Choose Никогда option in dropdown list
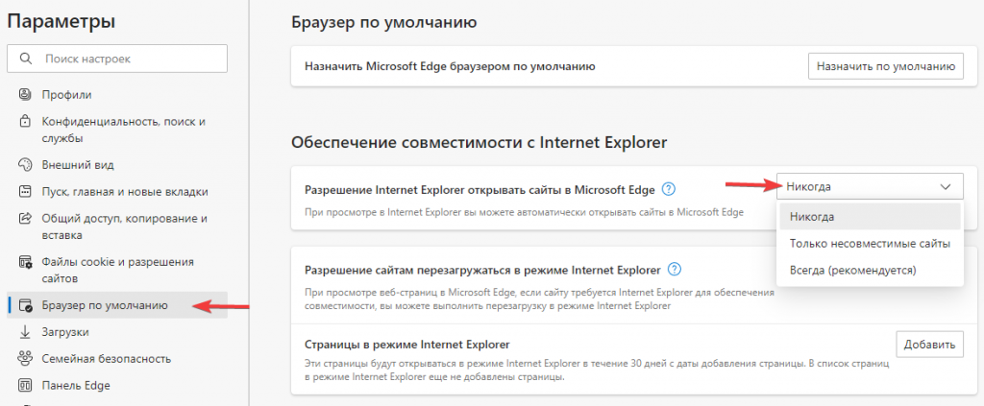Screen dimensions: 984x406 [870, 217]
